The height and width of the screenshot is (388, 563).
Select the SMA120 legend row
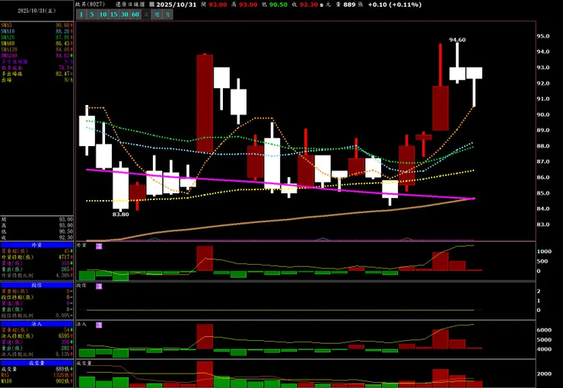(x=37, y=49)
